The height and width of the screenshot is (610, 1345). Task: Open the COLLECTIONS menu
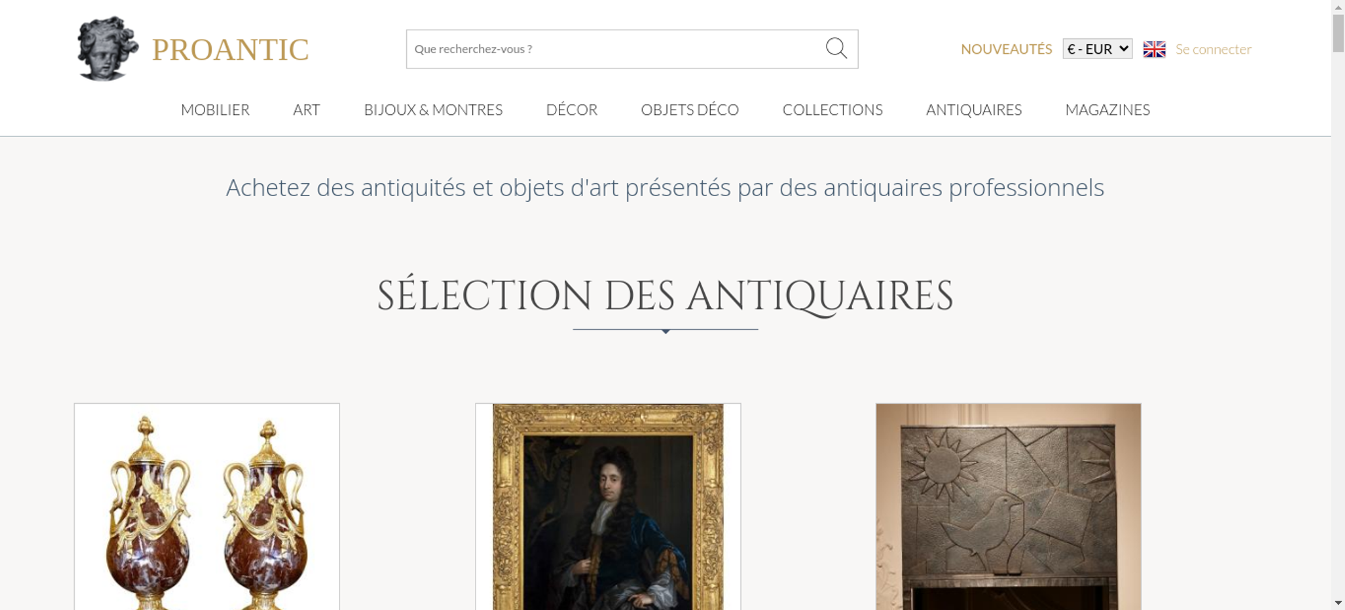833,110
